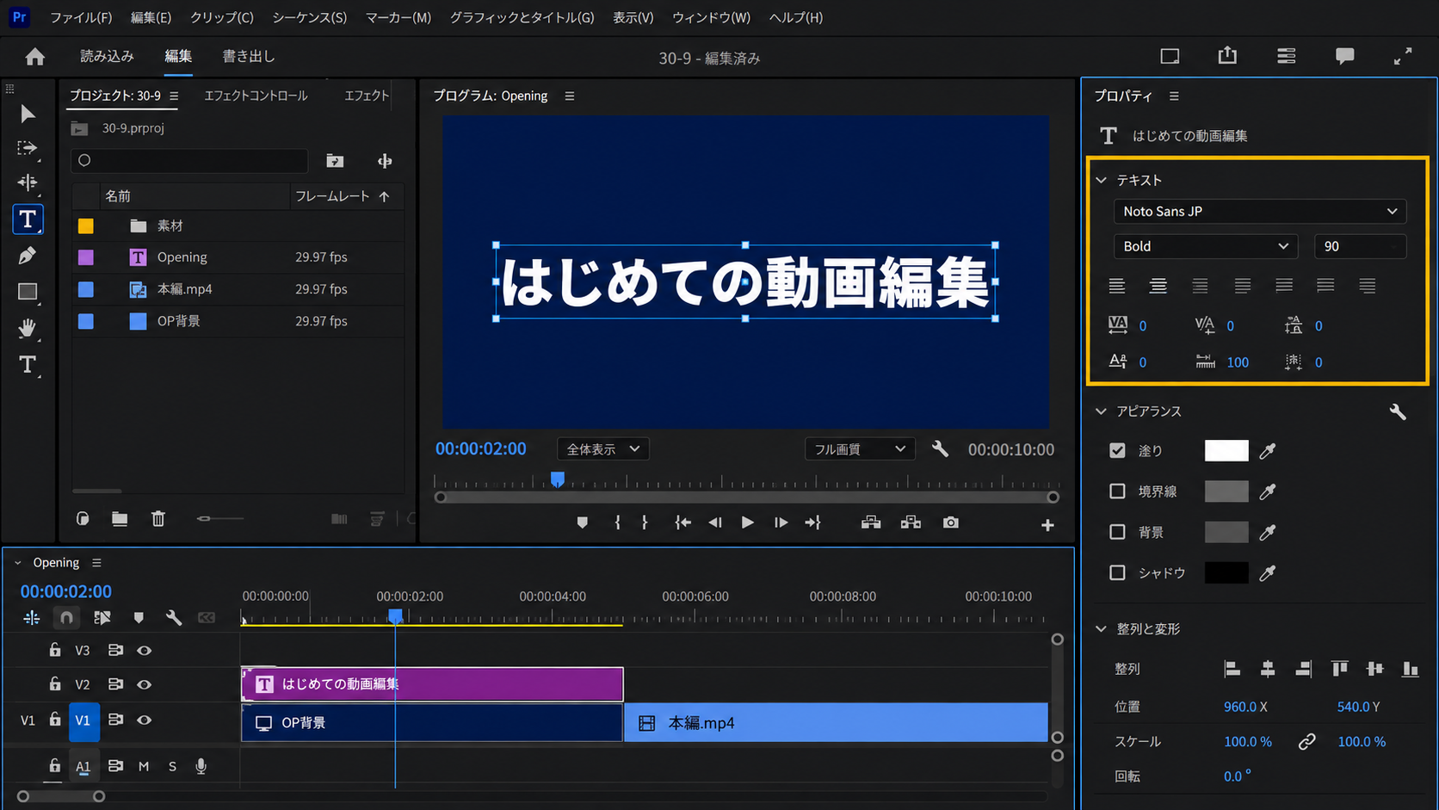Enable the 背景 background checkbox

click(x=1117, y=532)
